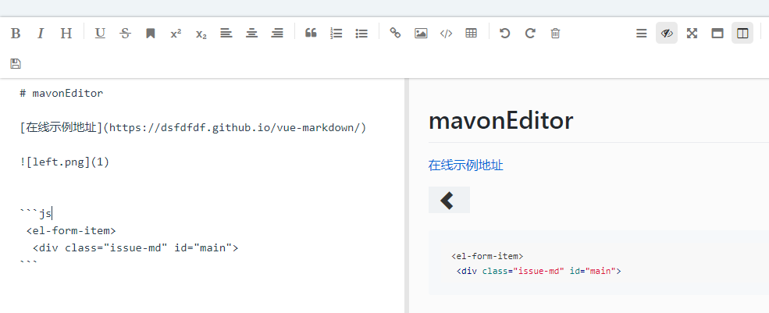The height and width of the screenshot is (313, 769).
Task: Clear the editor with trash icon
Action: 555,34
